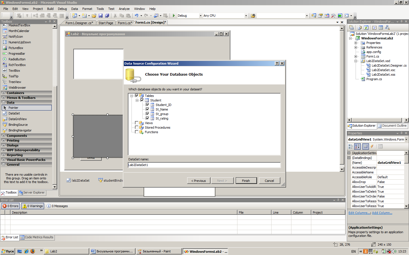Collapse the Student tree node

pyautogui.click(x=137, y=100)
